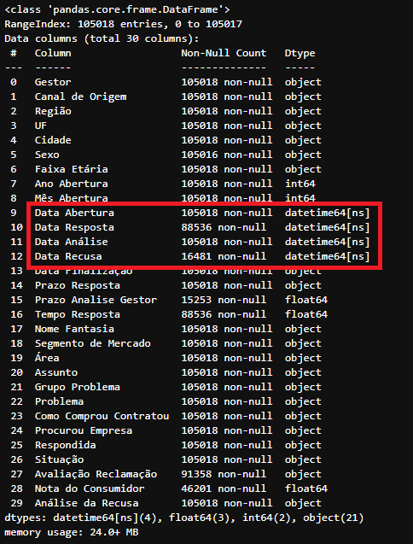This screenshot has height=544, width=413.
Task: Click the 'Data Abertura' column name
Action: 74,213
